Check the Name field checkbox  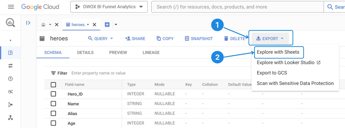[53, 104]
